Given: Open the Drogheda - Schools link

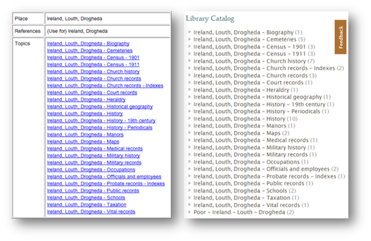Looking at the screenshot, I should point(86,198).
